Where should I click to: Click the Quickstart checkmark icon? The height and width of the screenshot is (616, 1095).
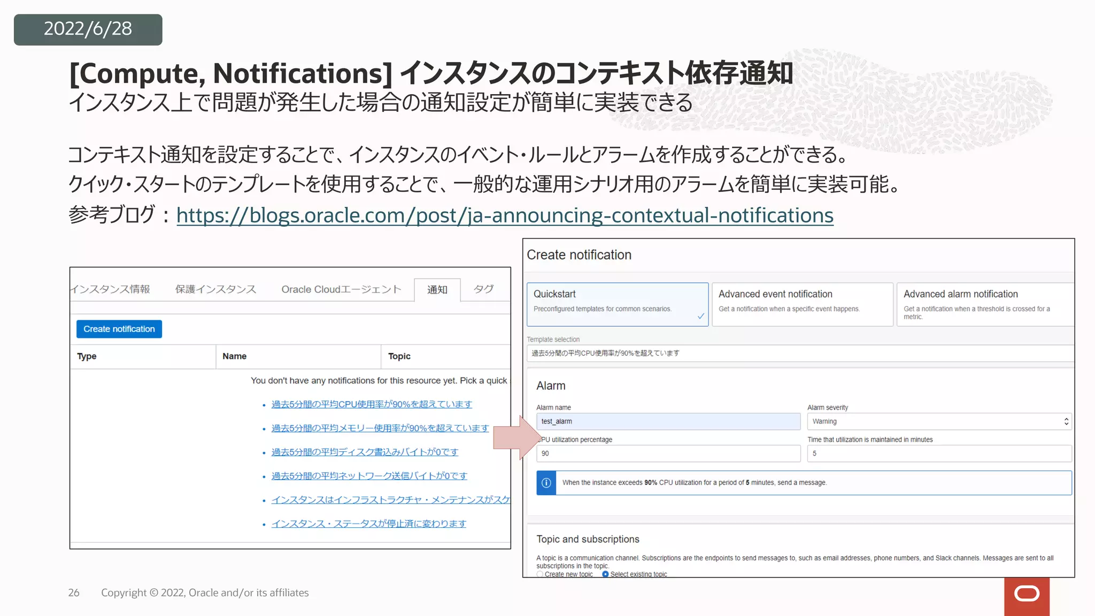[700, 316]
